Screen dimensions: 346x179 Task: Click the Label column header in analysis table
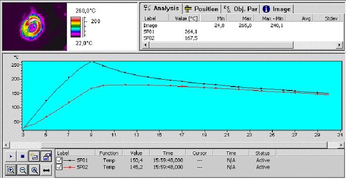155,18
